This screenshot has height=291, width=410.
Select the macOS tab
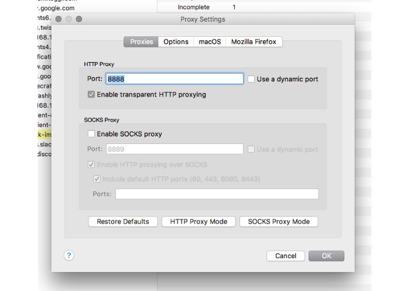pyautogui.click(x=210, y=42)
